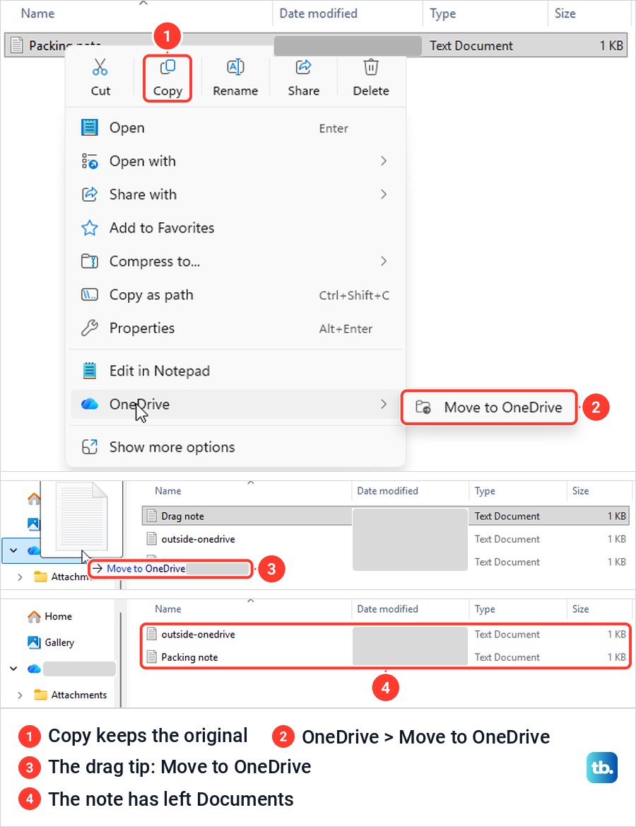Click the Copy icon in the context menu
The height and width of the screenshot is (827, 636).
(x=167, y=67)
